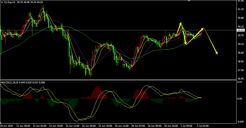Screen dimensions: 246x128
Task: Click the 25 Jun 20:00 time label
Action: coord(105,126)
